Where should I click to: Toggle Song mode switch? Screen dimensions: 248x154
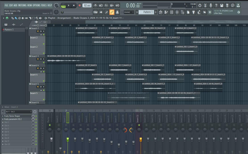(x=63, y=5)
